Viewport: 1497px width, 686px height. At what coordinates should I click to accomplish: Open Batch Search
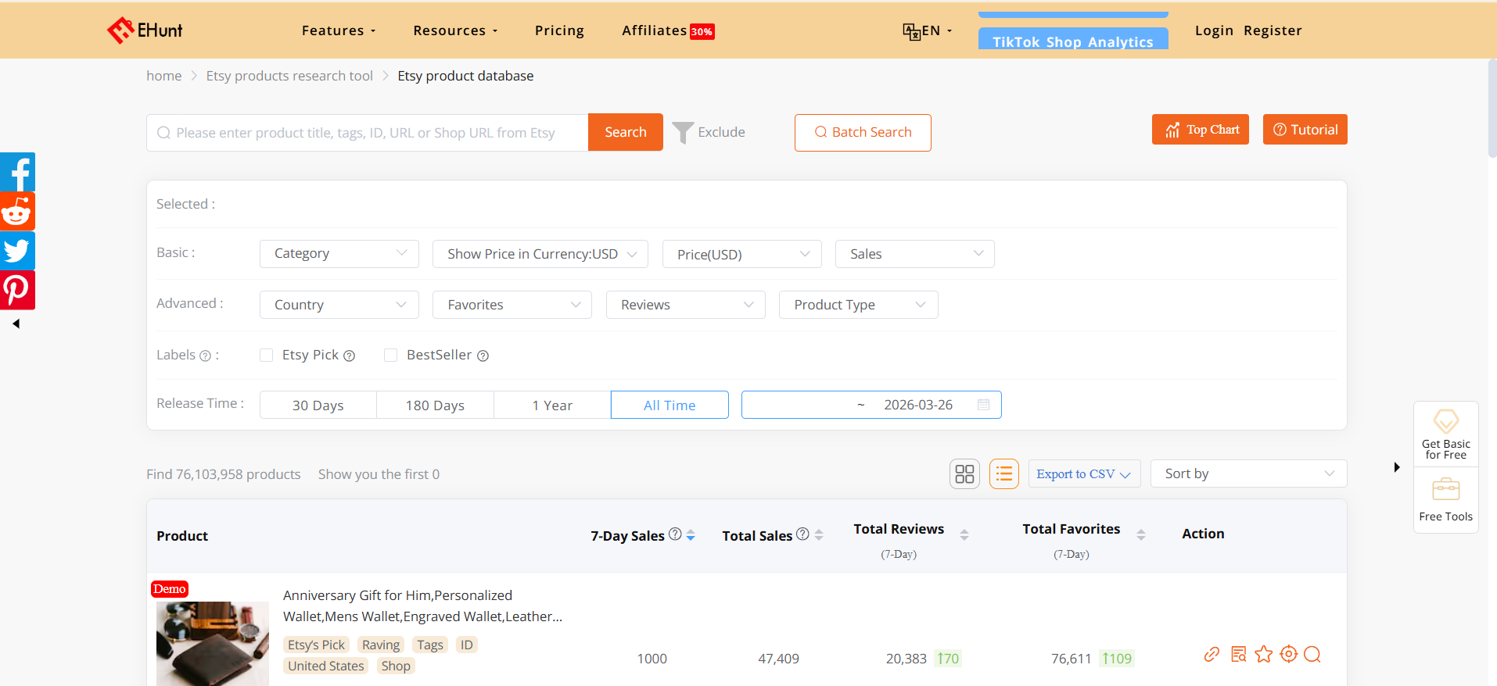pos(863,132)
